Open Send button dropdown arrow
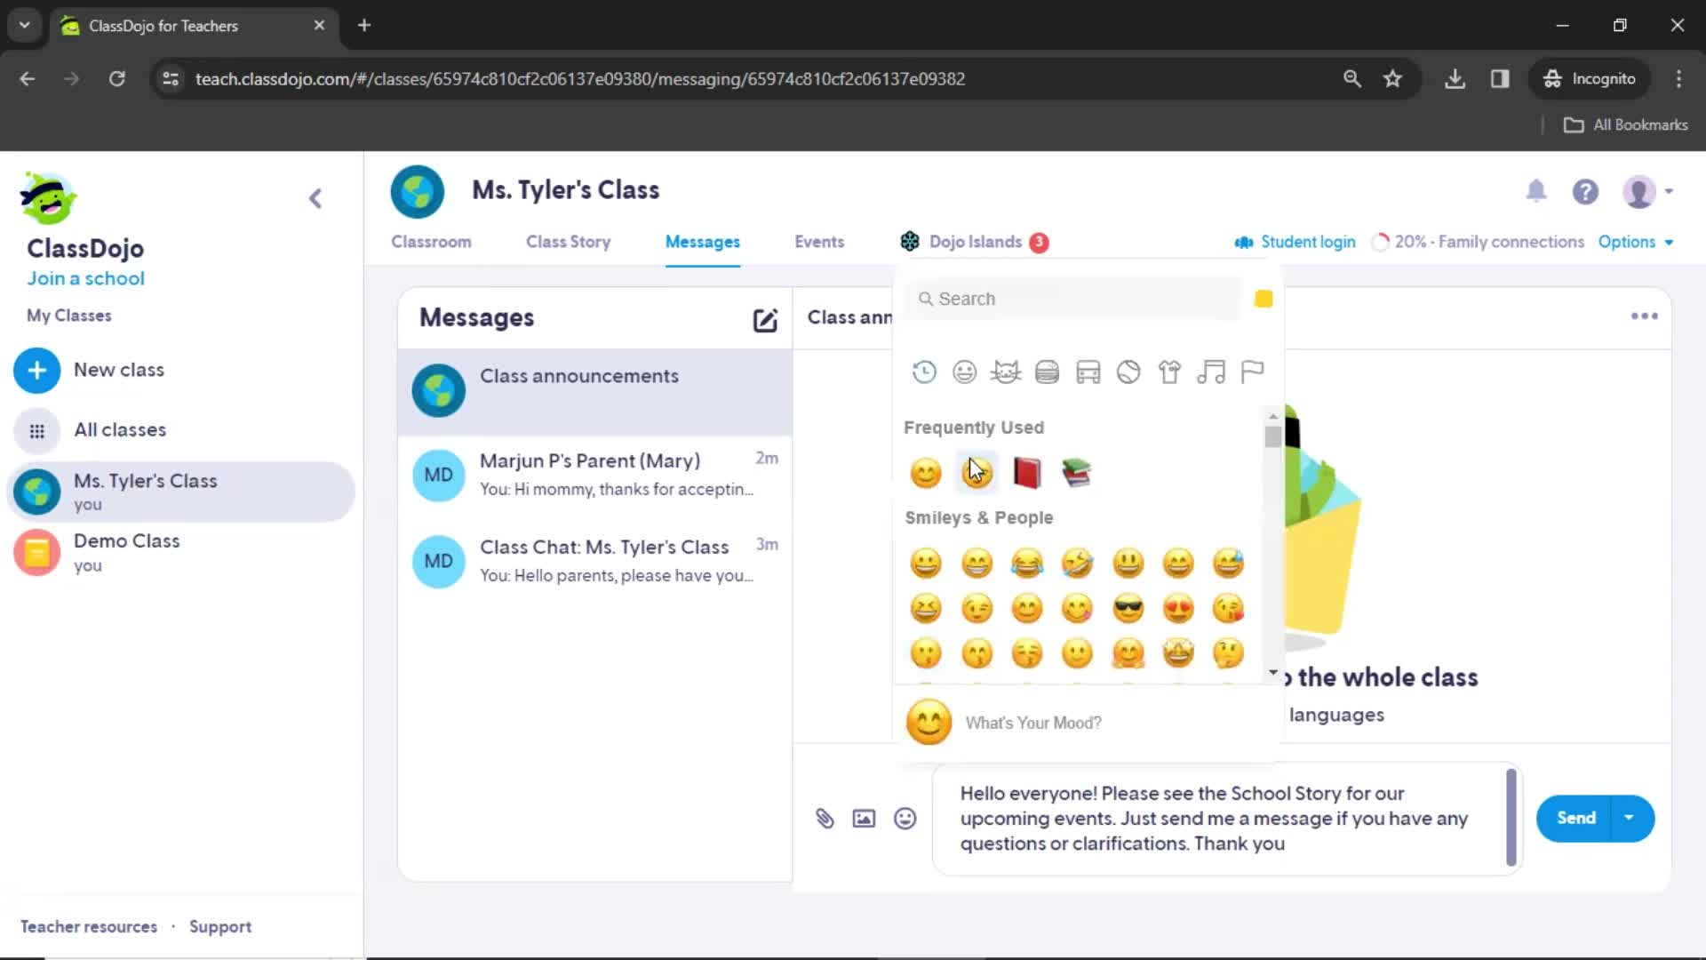1706x960 pixels. coord(1629,818)
